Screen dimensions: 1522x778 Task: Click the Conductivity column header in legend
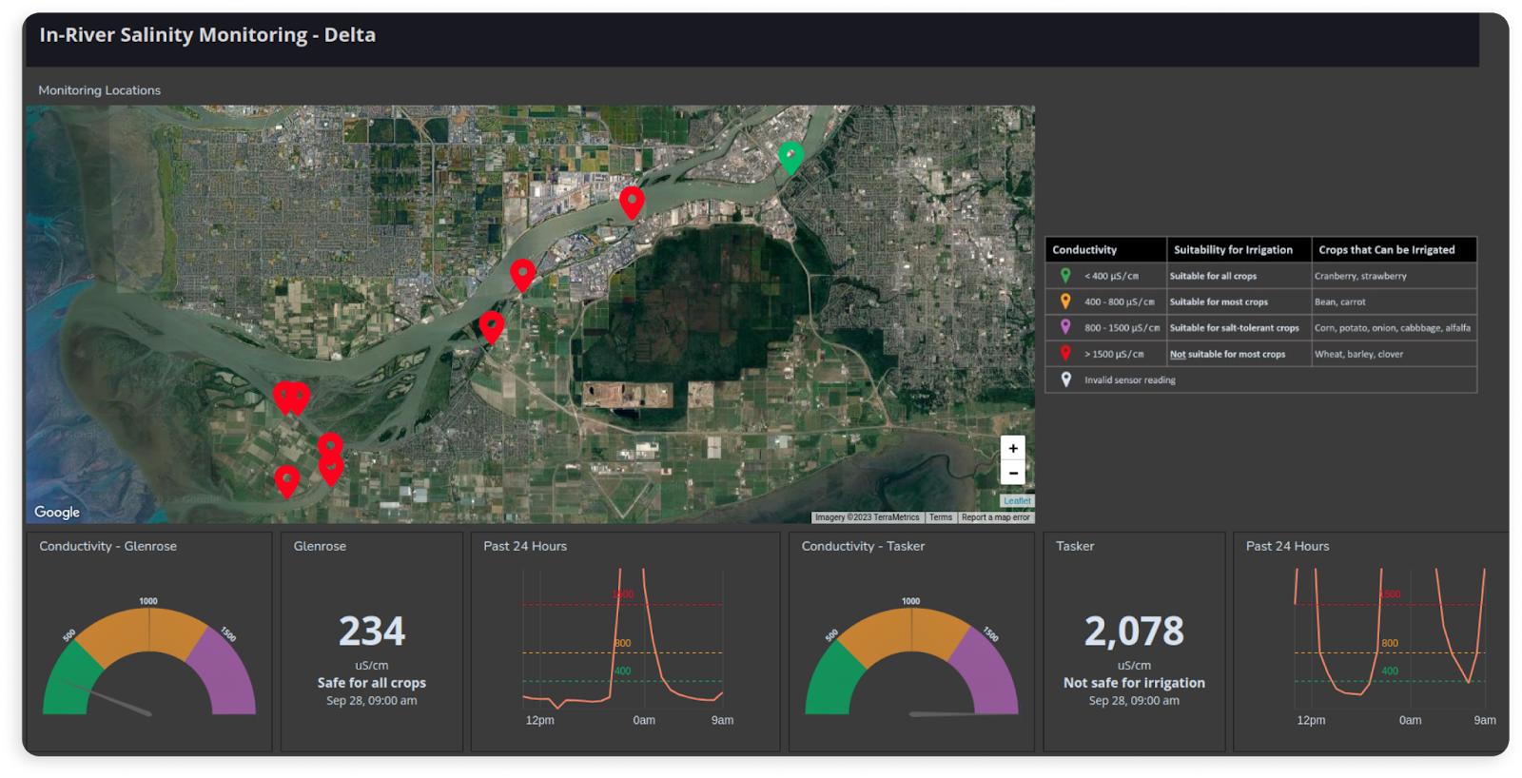pos(1084,250)
